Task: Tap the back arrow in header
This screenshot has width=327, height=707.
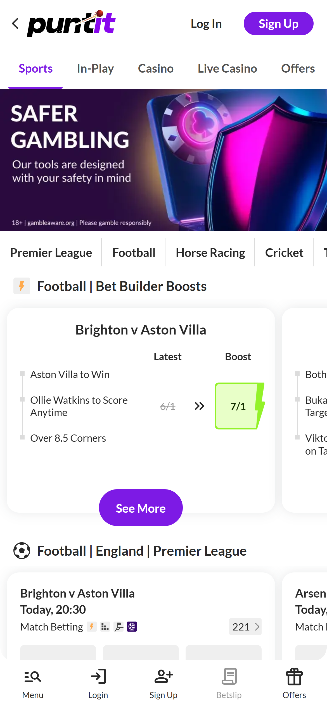Action: click(16, 24)
